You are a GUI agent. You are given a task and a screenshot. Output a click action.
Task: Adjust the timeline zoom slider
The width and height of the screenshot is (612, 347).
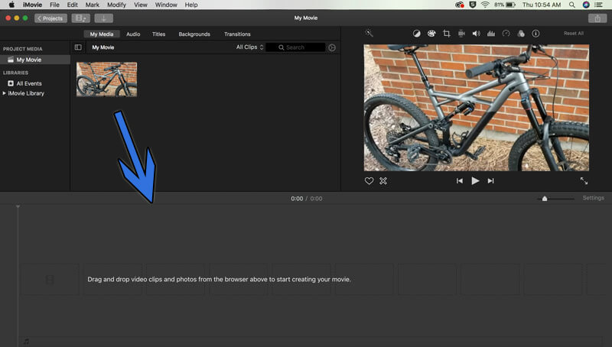[545, 199]
